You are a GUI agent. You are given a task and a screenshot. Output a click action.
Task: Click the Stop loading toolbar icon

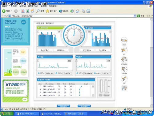click(x=23, y=11)
